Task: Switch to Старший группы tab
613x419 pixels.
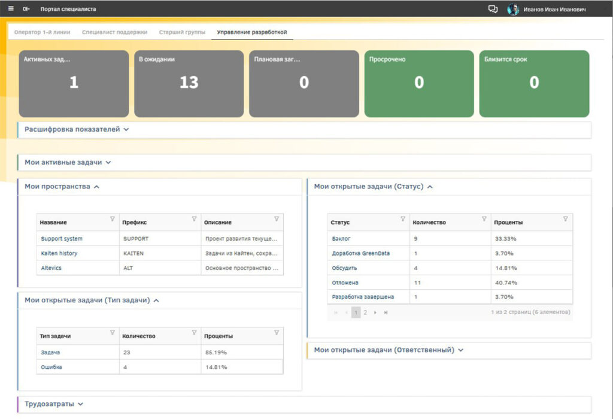Action: 182,32
